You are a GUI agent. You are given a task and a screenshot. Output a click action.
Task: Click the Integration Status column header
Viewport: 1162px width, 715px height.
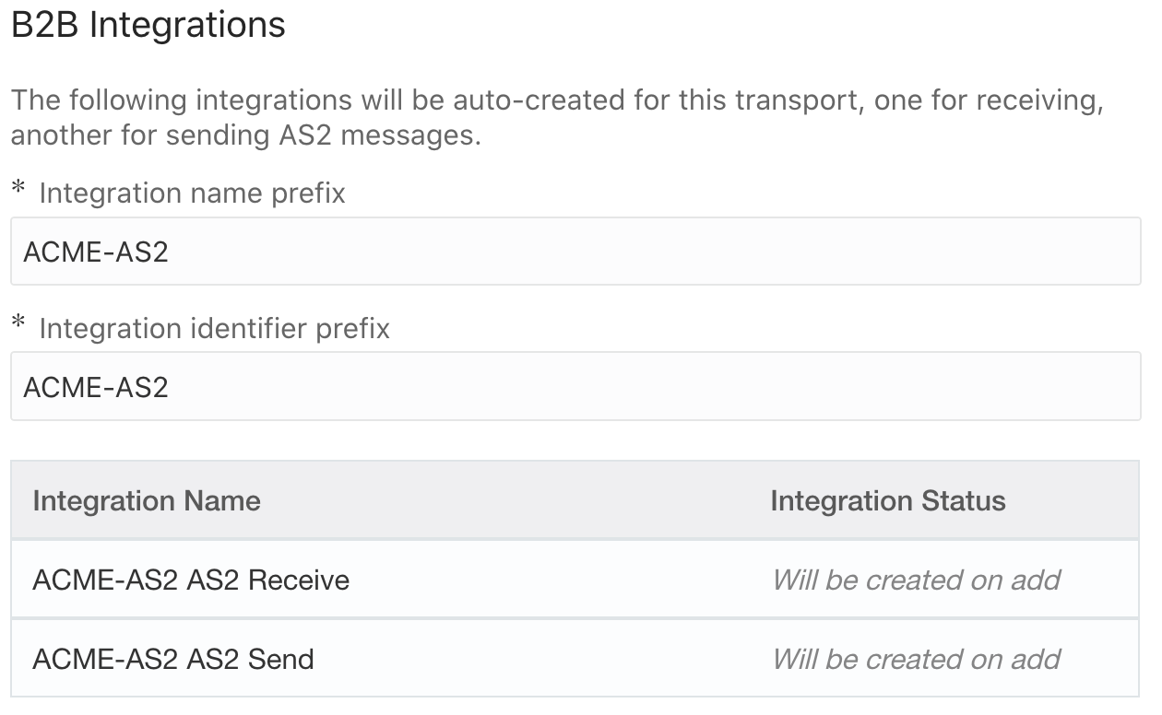pos(887,500)
